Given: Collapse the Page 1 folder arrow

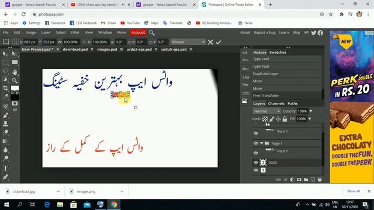Looking at the screenshot, I should click(x=261, y=143).
